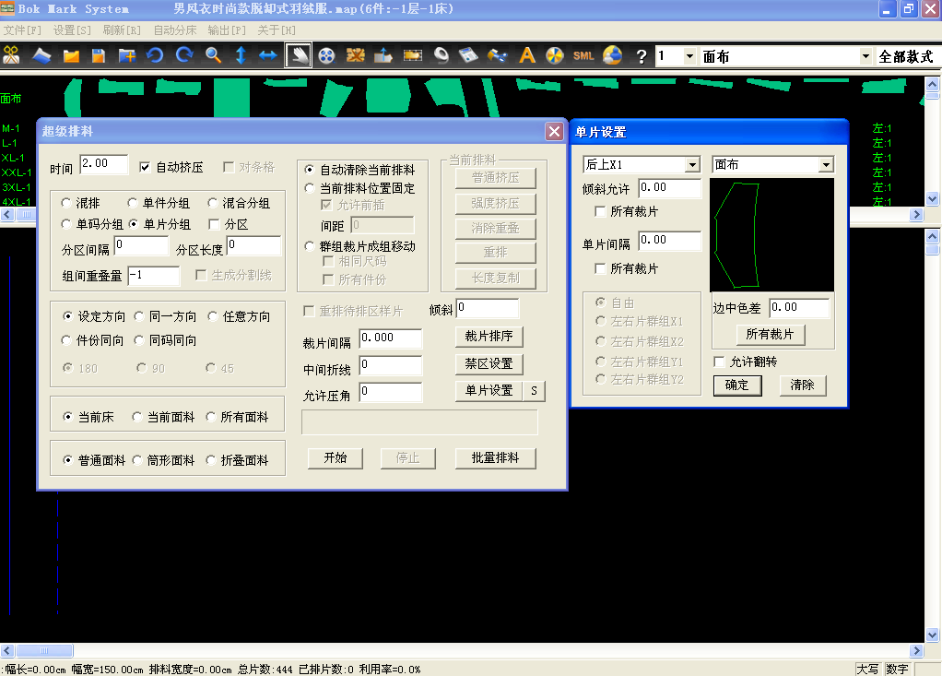Click the horizontal double-arrow icon

click(268, 55)
